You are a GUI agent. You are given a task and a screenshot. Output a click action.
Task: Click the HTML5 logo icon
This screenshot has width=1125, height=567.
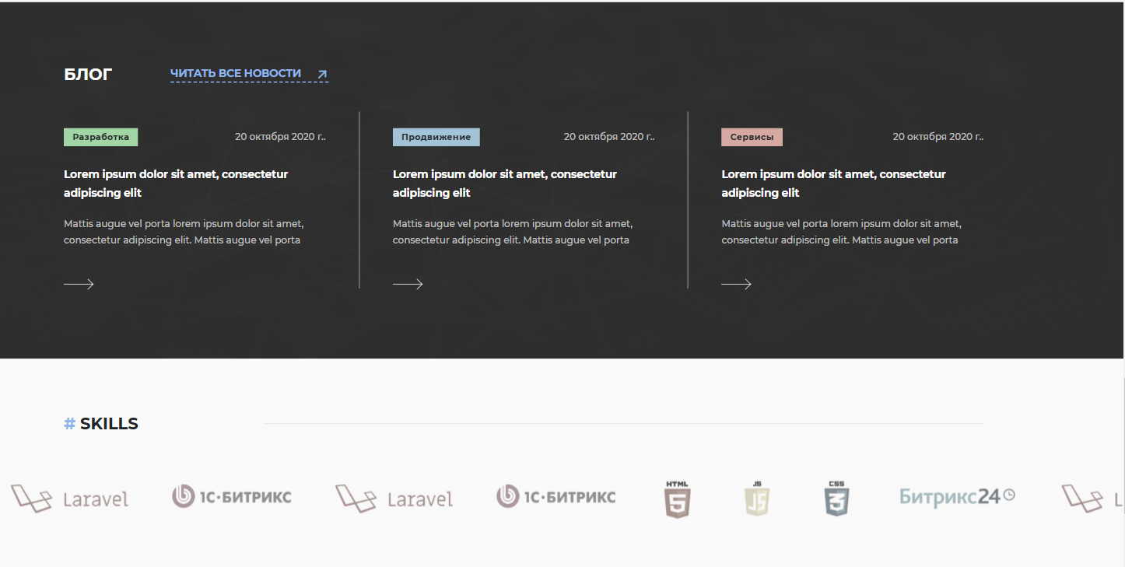point(677,499)
